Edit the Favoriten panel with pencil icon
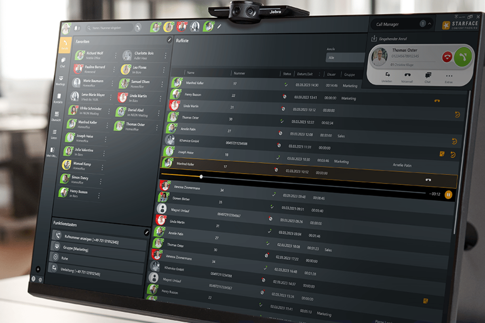The height and width of the screenshot is (323, 485). (169, 40)
